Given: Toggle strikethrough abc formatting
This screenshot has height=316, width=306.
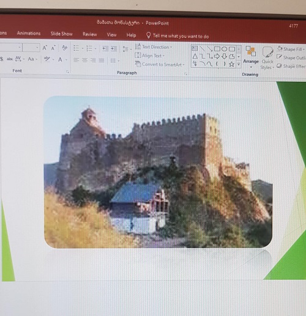Looking at the screenshot, I should point(10,59).
